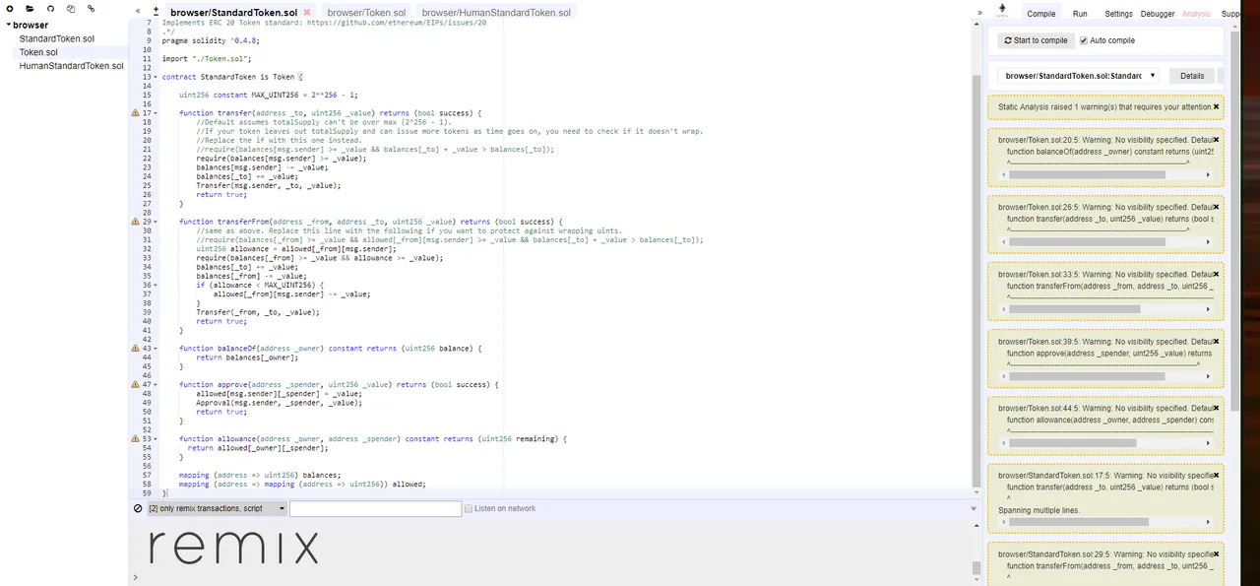
Task: Close the Token.sol:44:5 warning box
Action: pyautogui.click(x=1217, y=408)
